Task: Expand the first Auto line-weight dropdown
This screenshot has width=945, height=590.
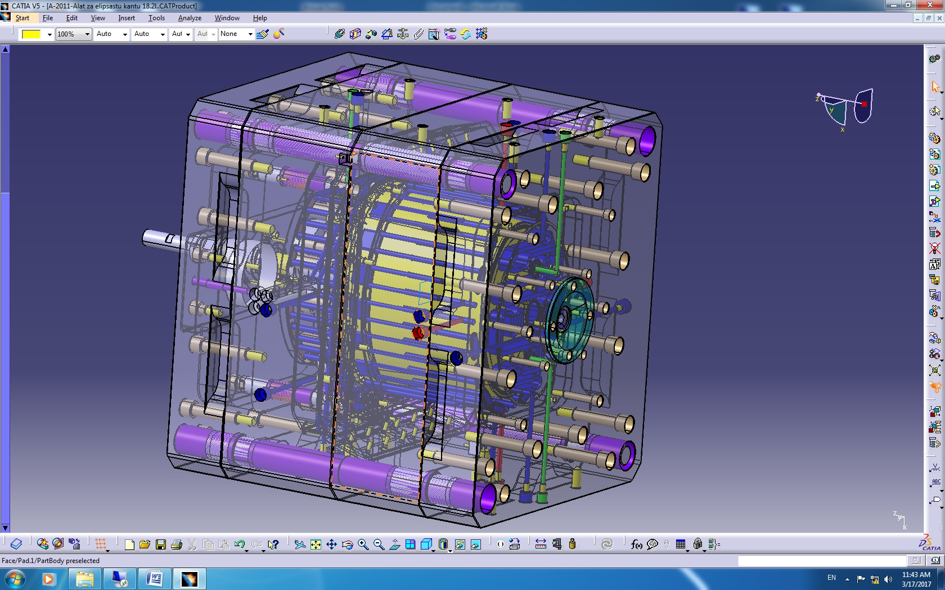Action: (125, 34)
